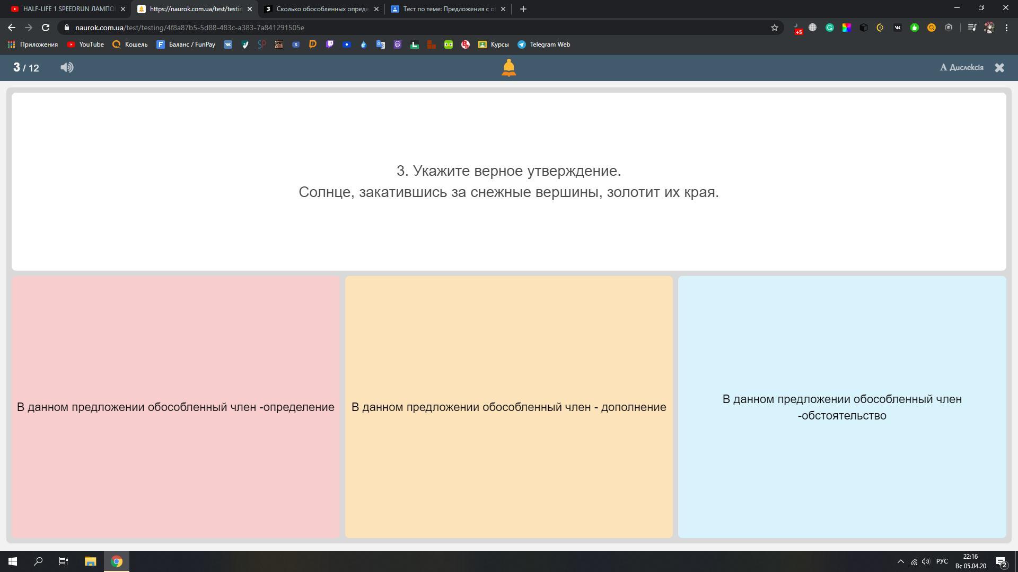Switch to the naurok.com.ua test tab
The image size is (1018, 572).
[195, 9]
